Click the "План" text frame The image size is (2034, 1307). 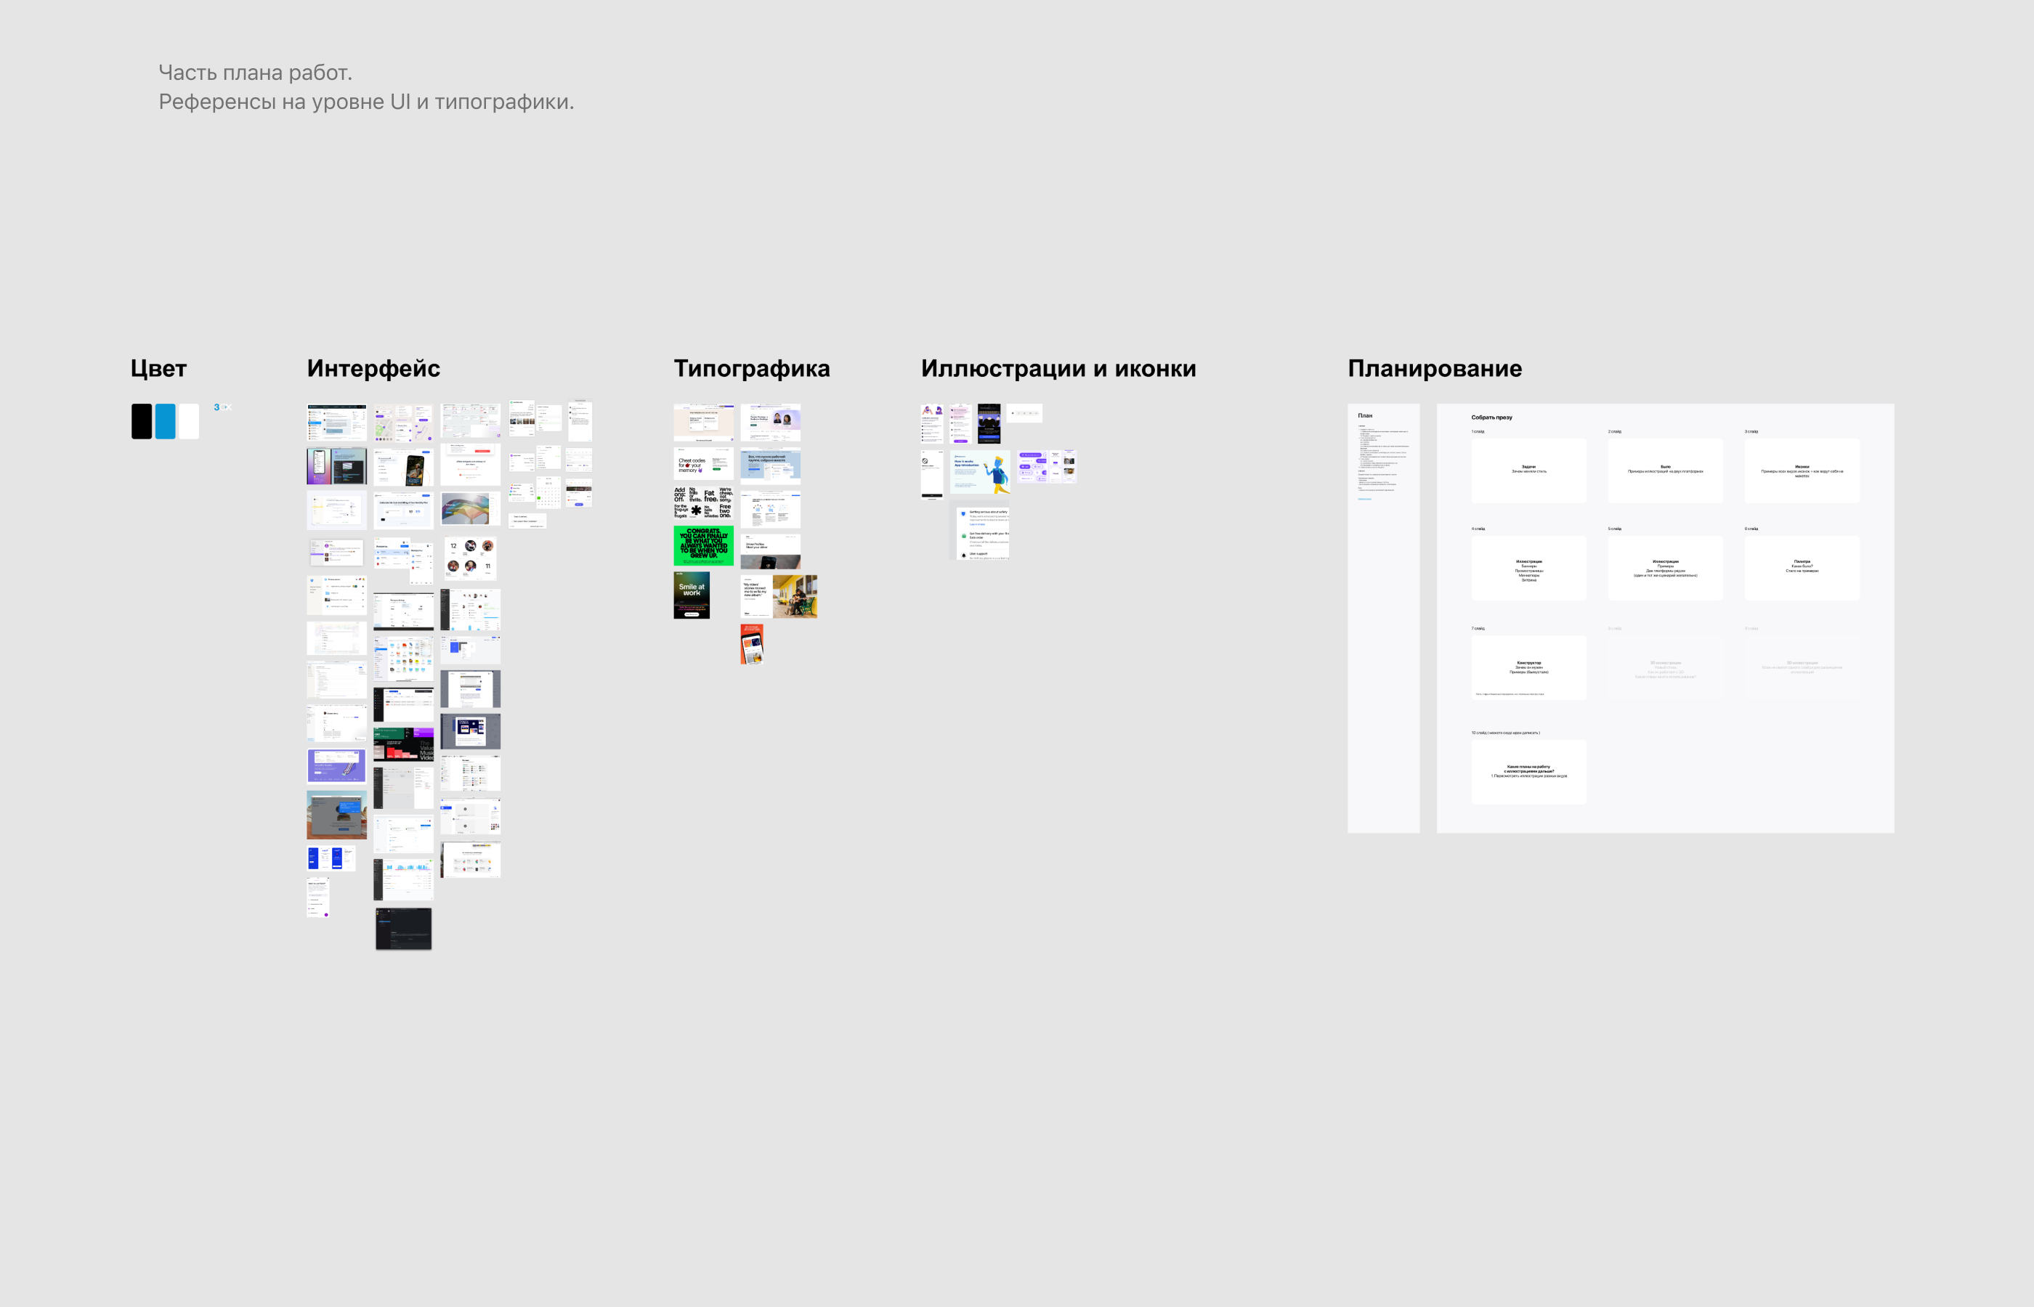[x=1383, y=618]
